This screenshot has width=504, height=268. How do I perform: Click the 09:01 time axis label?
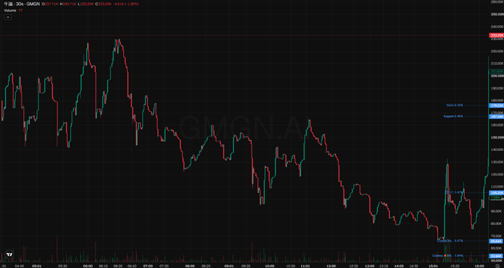pyautogui.click(x=228, y=266)
